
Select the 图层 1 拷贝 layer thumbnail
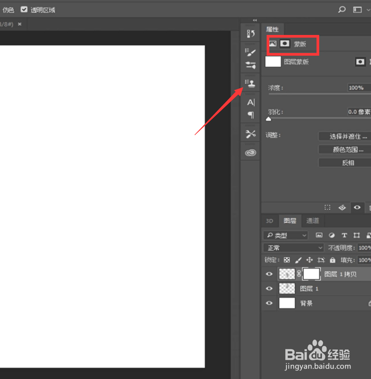(287, 274)
